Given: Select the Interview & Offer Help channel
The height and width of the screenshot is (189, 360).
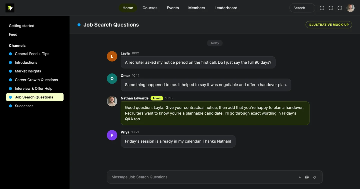Looking at the screenshot, I should [35, 88].
